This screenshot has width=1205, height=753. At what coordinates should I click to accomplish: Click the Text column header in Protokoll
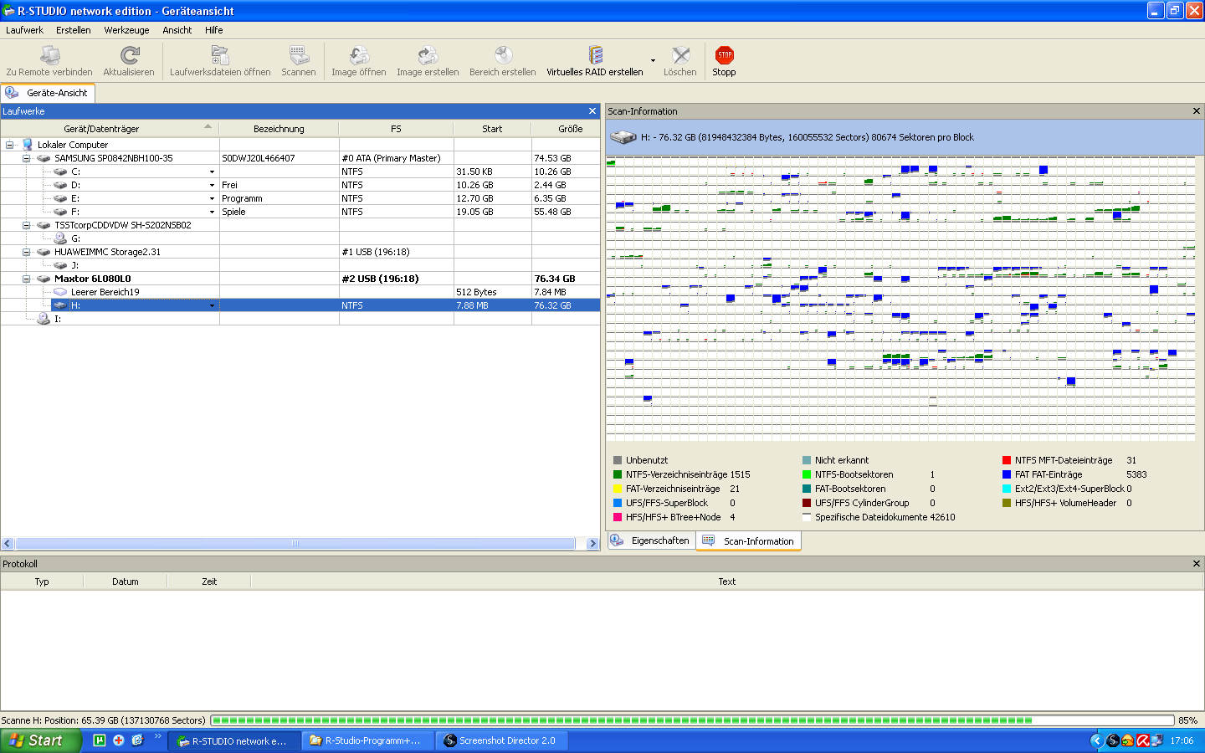click(726, 581)
